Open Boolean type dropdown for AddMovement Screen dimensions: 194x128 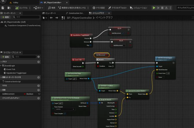[28, 94]
